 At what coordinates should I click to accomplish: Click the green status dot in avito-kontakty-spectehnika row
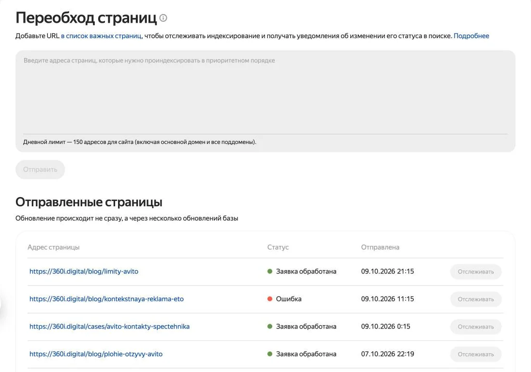pyautogui.click(x=270, y=327)
